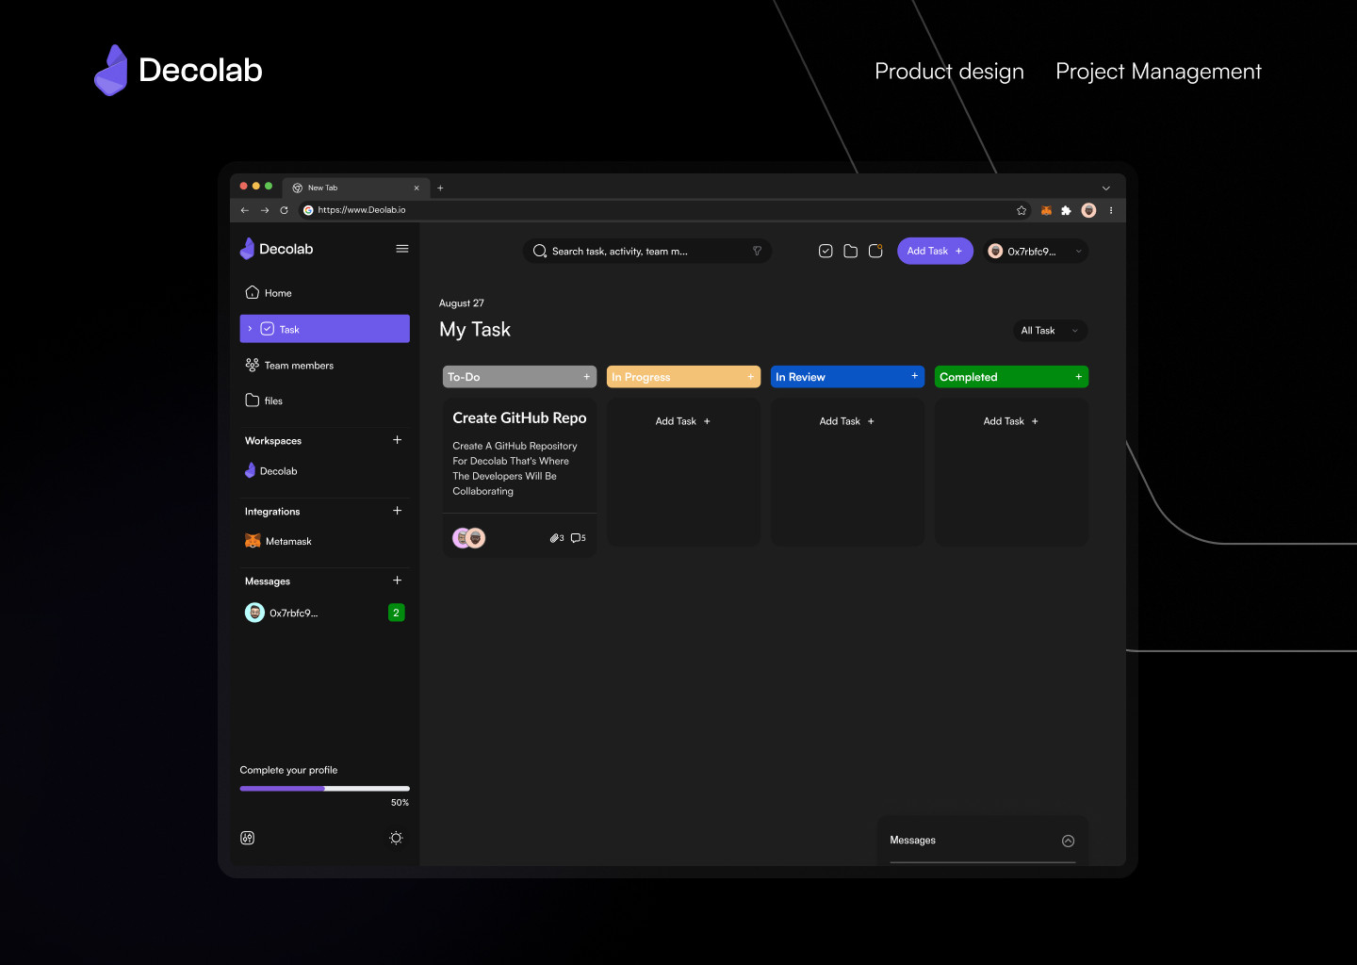The image size is (1357, 965).
Task: Click the filter icon in search bar
Action: coord(757,251)
